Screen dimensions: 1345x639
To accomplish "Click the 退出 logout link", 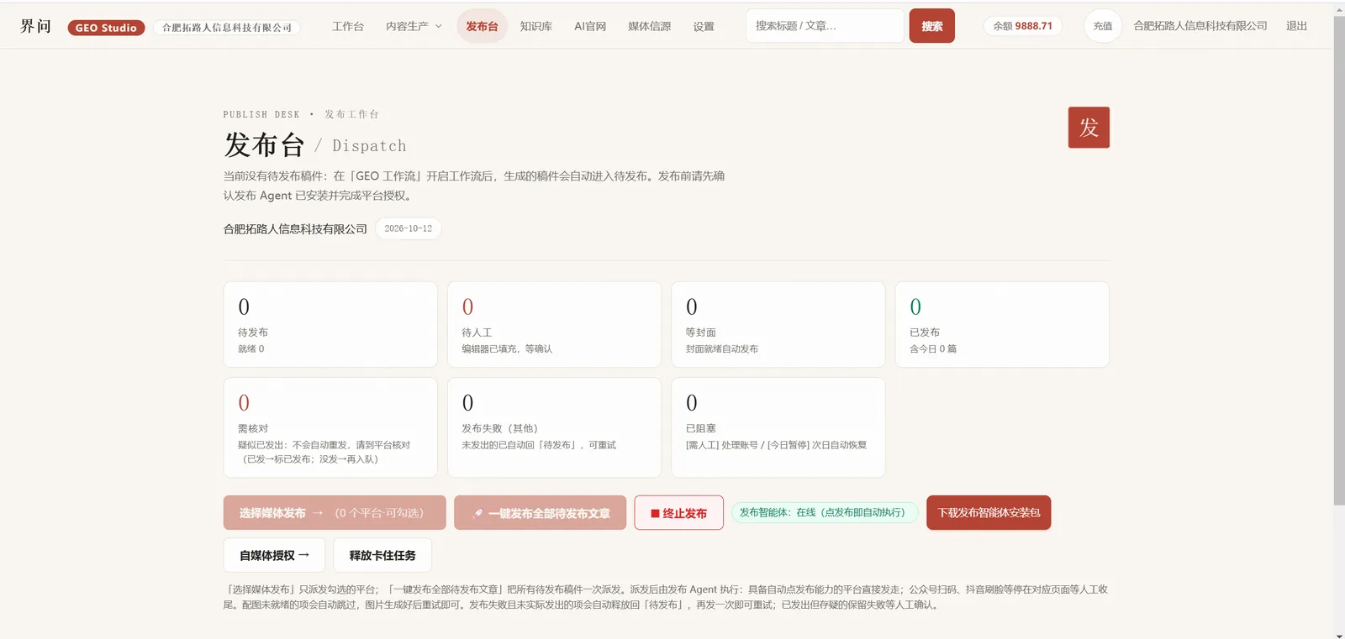I will point(1296,26).
